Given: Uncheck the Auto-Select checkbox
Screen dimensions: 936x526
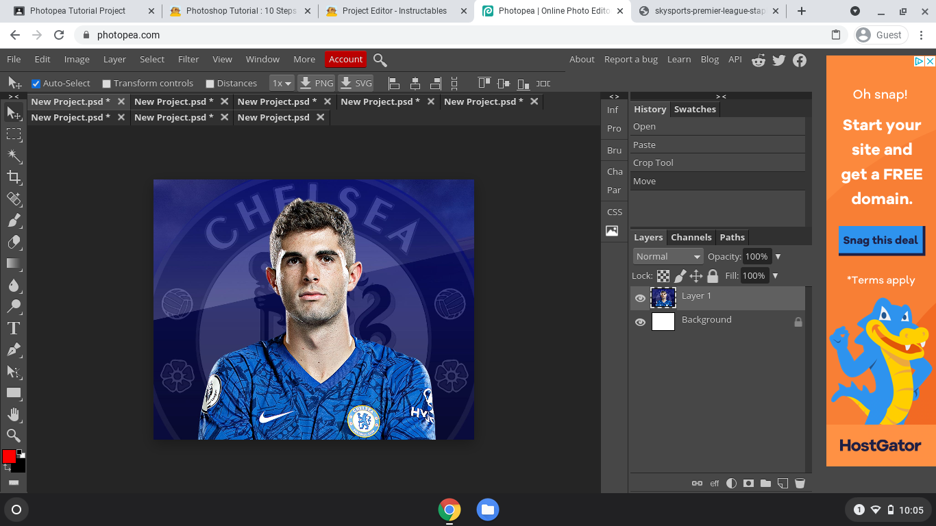Looking at the screenshot, I should 36,84.
